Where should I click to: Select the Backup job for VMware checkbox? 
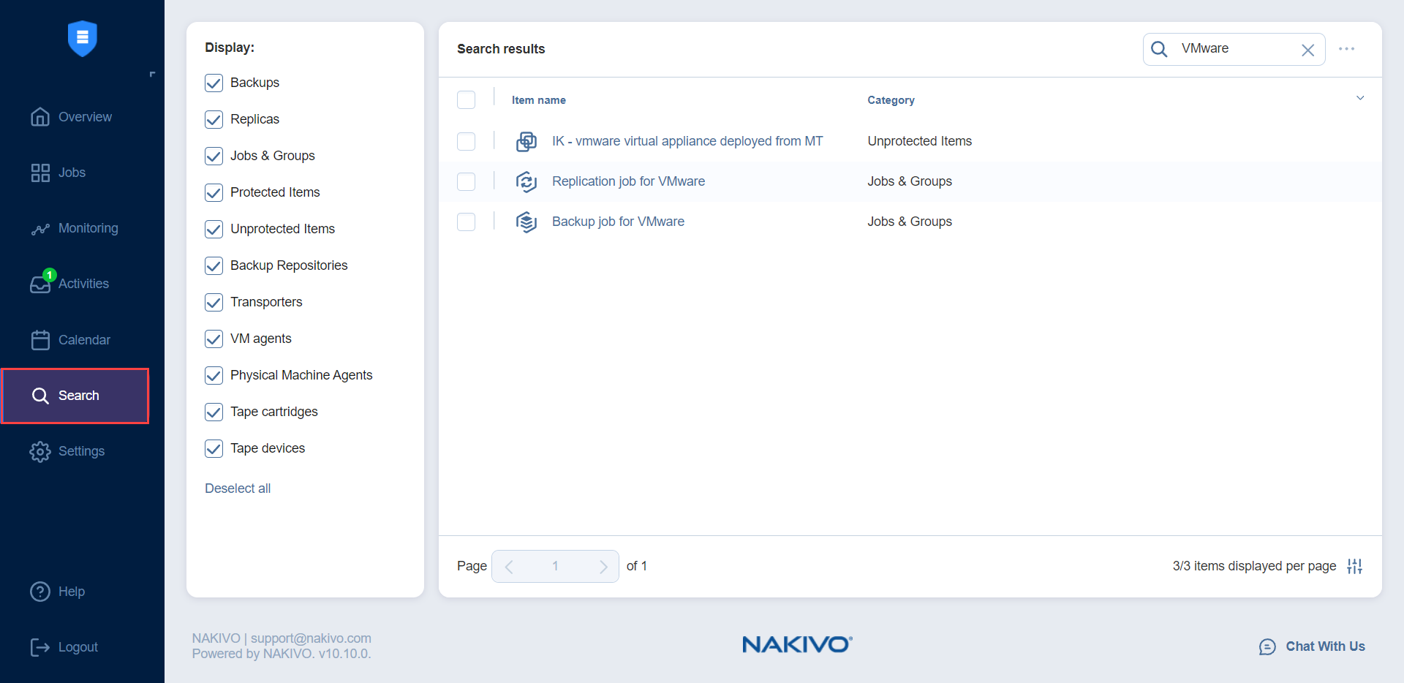pyautogui.click(x=466, y=222)
